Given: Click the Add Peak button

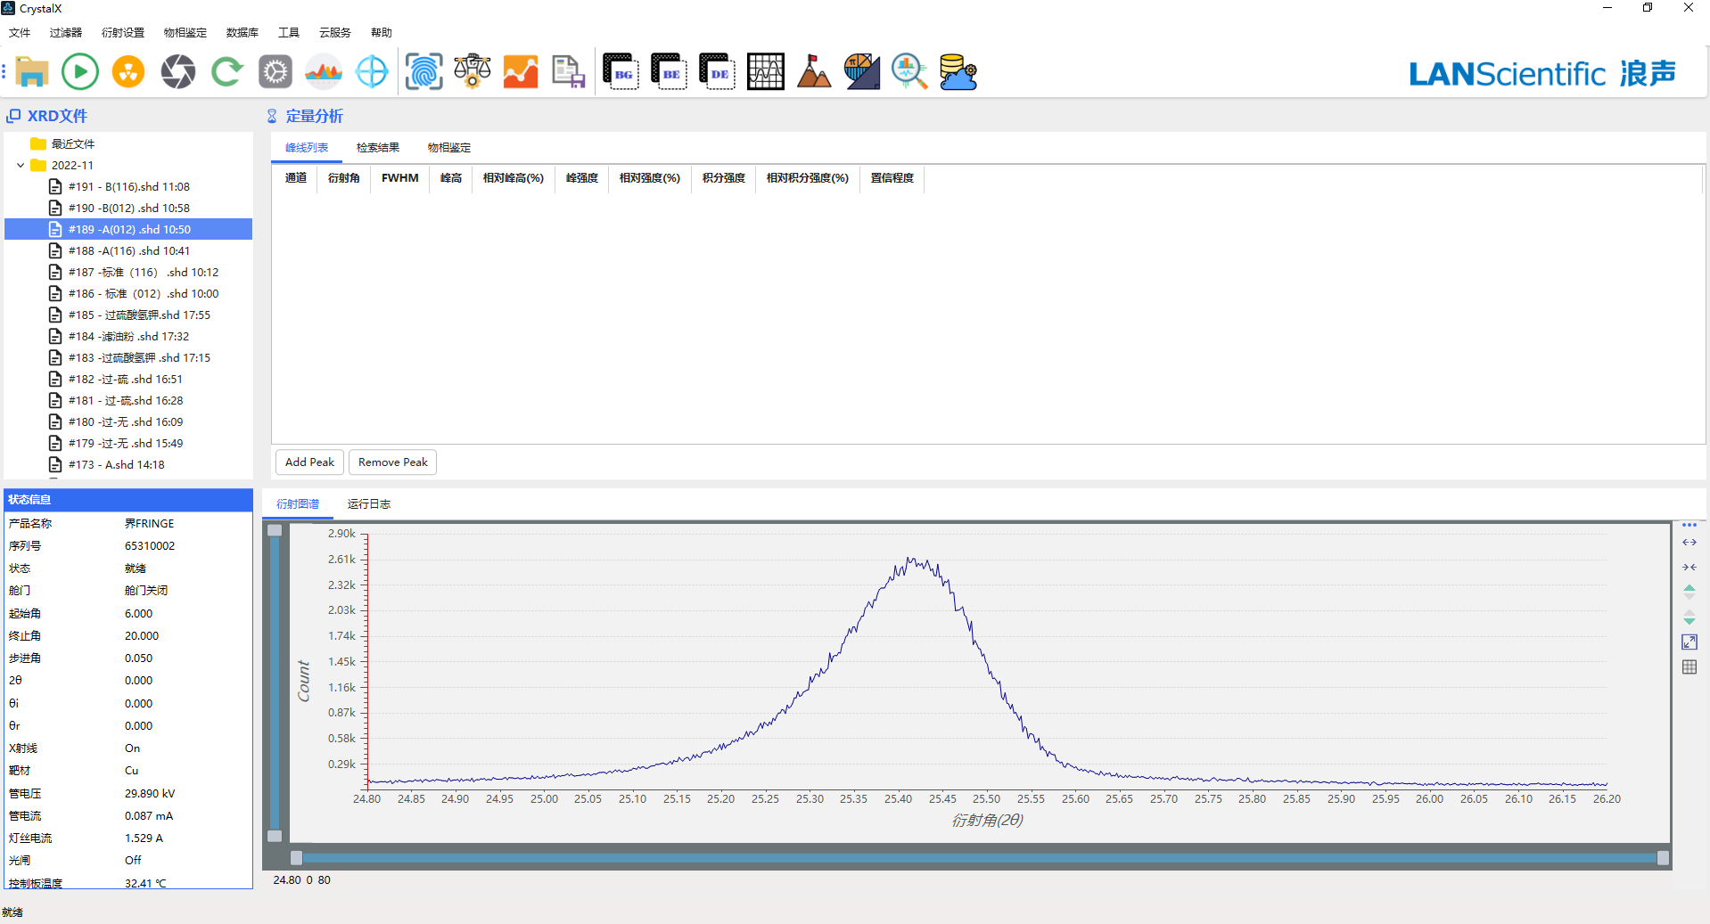Looking at the screenshot, I should click(309, 462).
